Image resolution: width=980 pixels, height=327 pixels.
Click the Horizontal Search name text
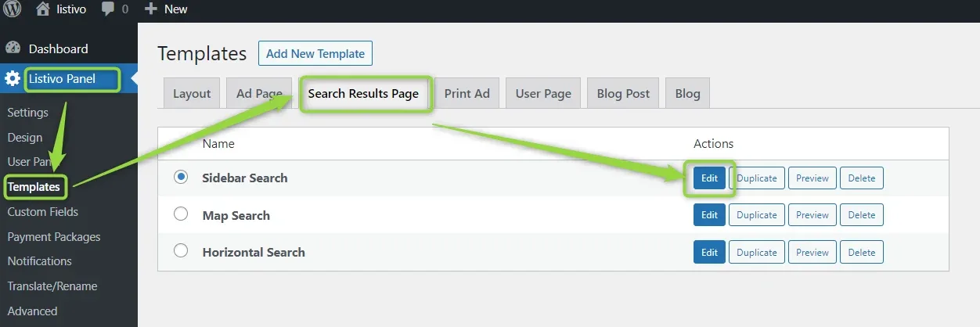click(x=254, y=252)
